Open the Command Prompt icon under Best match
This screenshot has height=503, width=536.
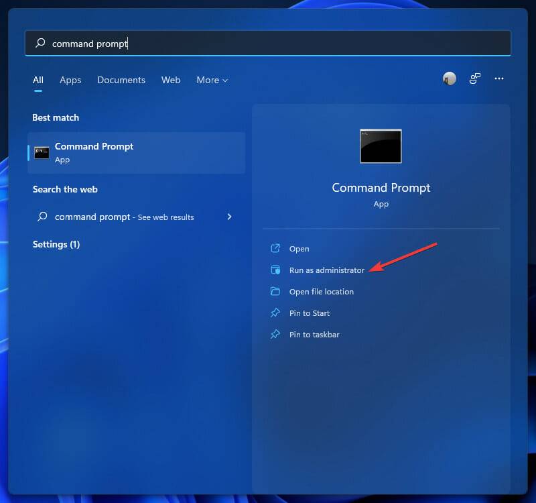(x=42, y=152)
